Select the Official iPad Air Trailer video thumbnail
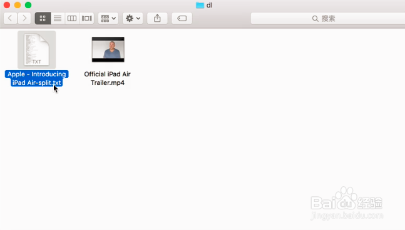The width and height of the screenshot is (405, 230). pos(108,49)
